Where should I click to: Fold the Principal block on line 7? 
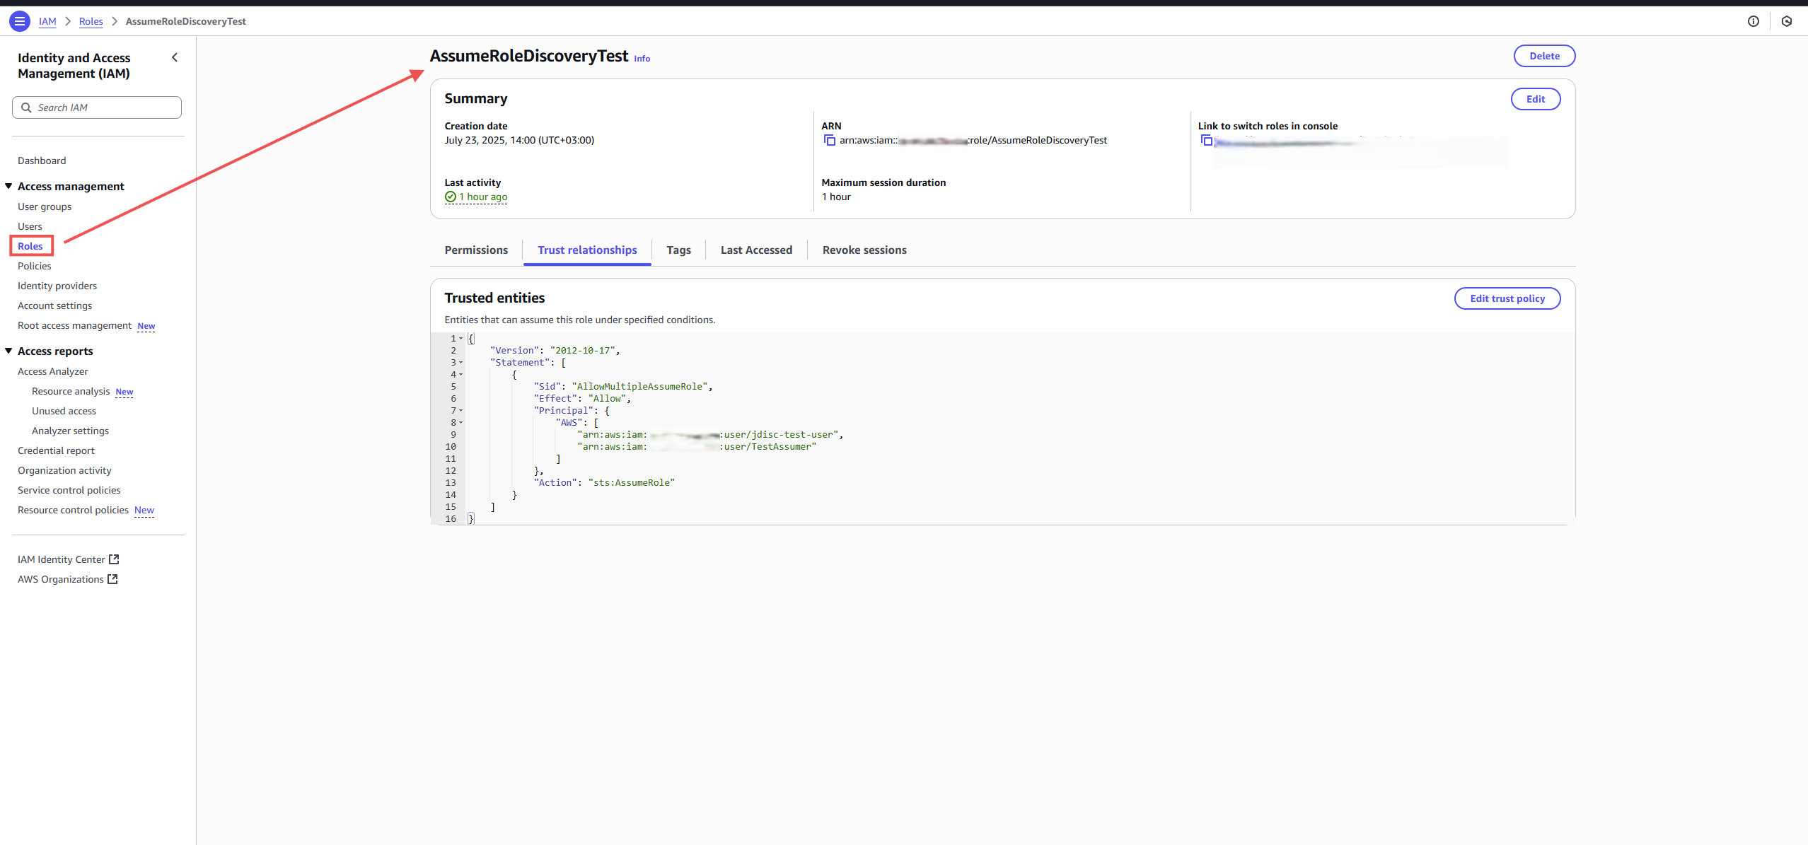click(x=460, y=410)
